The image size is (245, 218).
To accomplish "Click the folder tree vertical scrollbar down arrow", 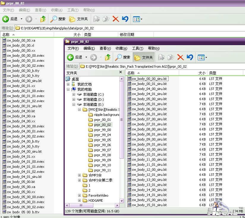I will coord(121,201).
